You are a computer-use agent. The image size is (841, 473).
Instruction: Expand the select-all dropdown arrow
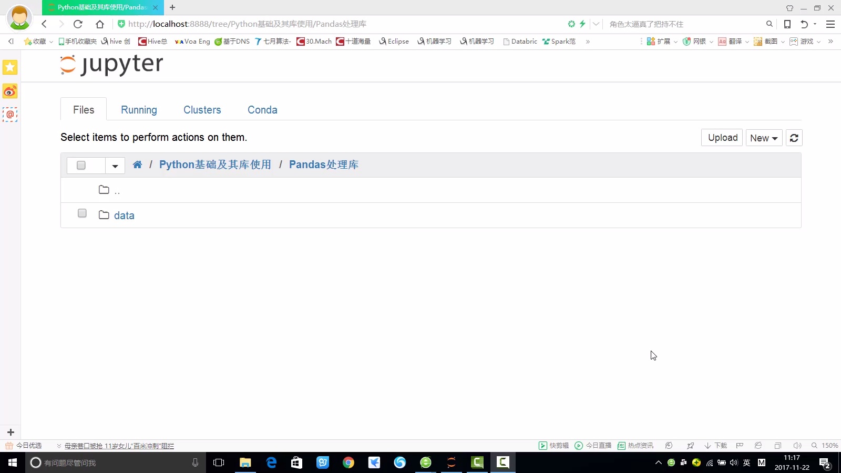point(115,166)
